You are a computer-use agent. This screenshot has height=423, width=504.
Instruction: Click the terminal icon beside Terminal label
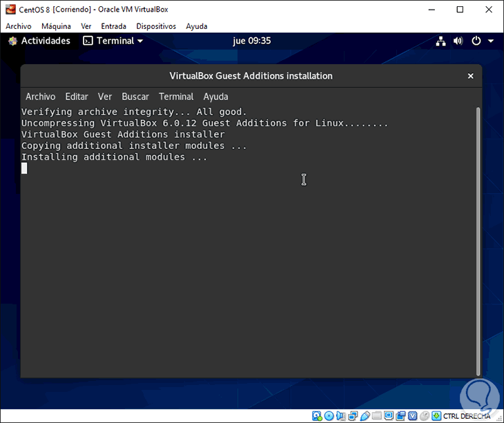coord(88,41)
